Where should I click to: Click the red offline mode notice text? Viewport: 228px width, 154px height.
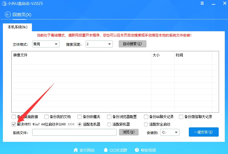pos(114,35)
